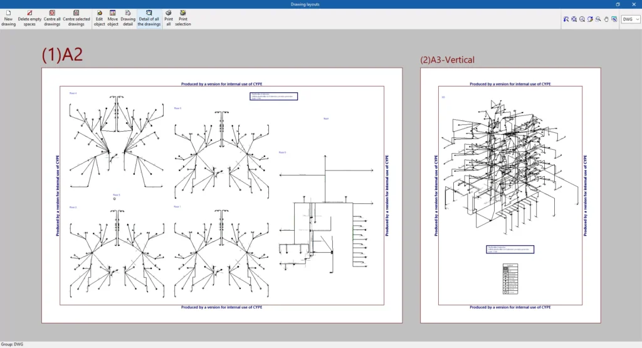Click the zoom extents icon
Viewport: 642px width, 348px height.
574,19
